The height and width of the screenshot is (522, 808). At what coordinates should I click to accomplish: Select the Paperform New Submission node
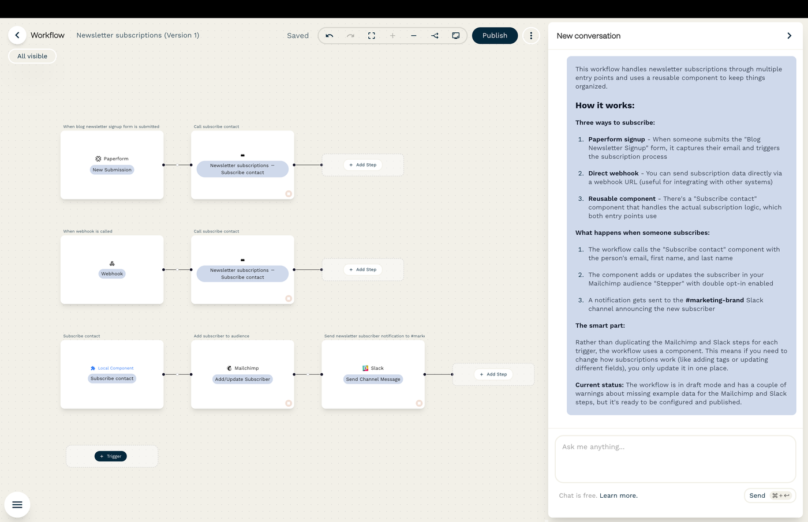point(112,165)
